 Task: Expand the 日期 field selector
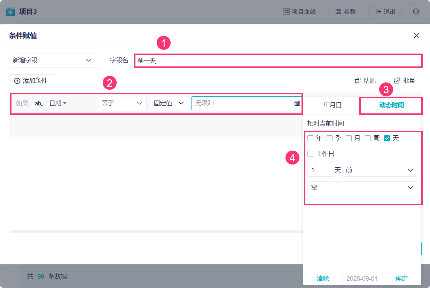(x=58, y=103)
